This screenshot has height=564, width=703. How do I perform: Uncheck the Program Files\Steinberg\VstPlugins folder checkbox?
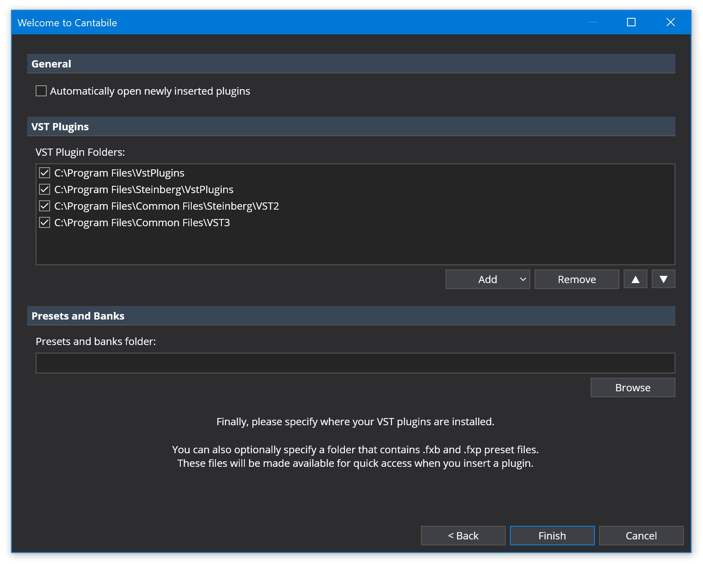[x=45, y=189]
